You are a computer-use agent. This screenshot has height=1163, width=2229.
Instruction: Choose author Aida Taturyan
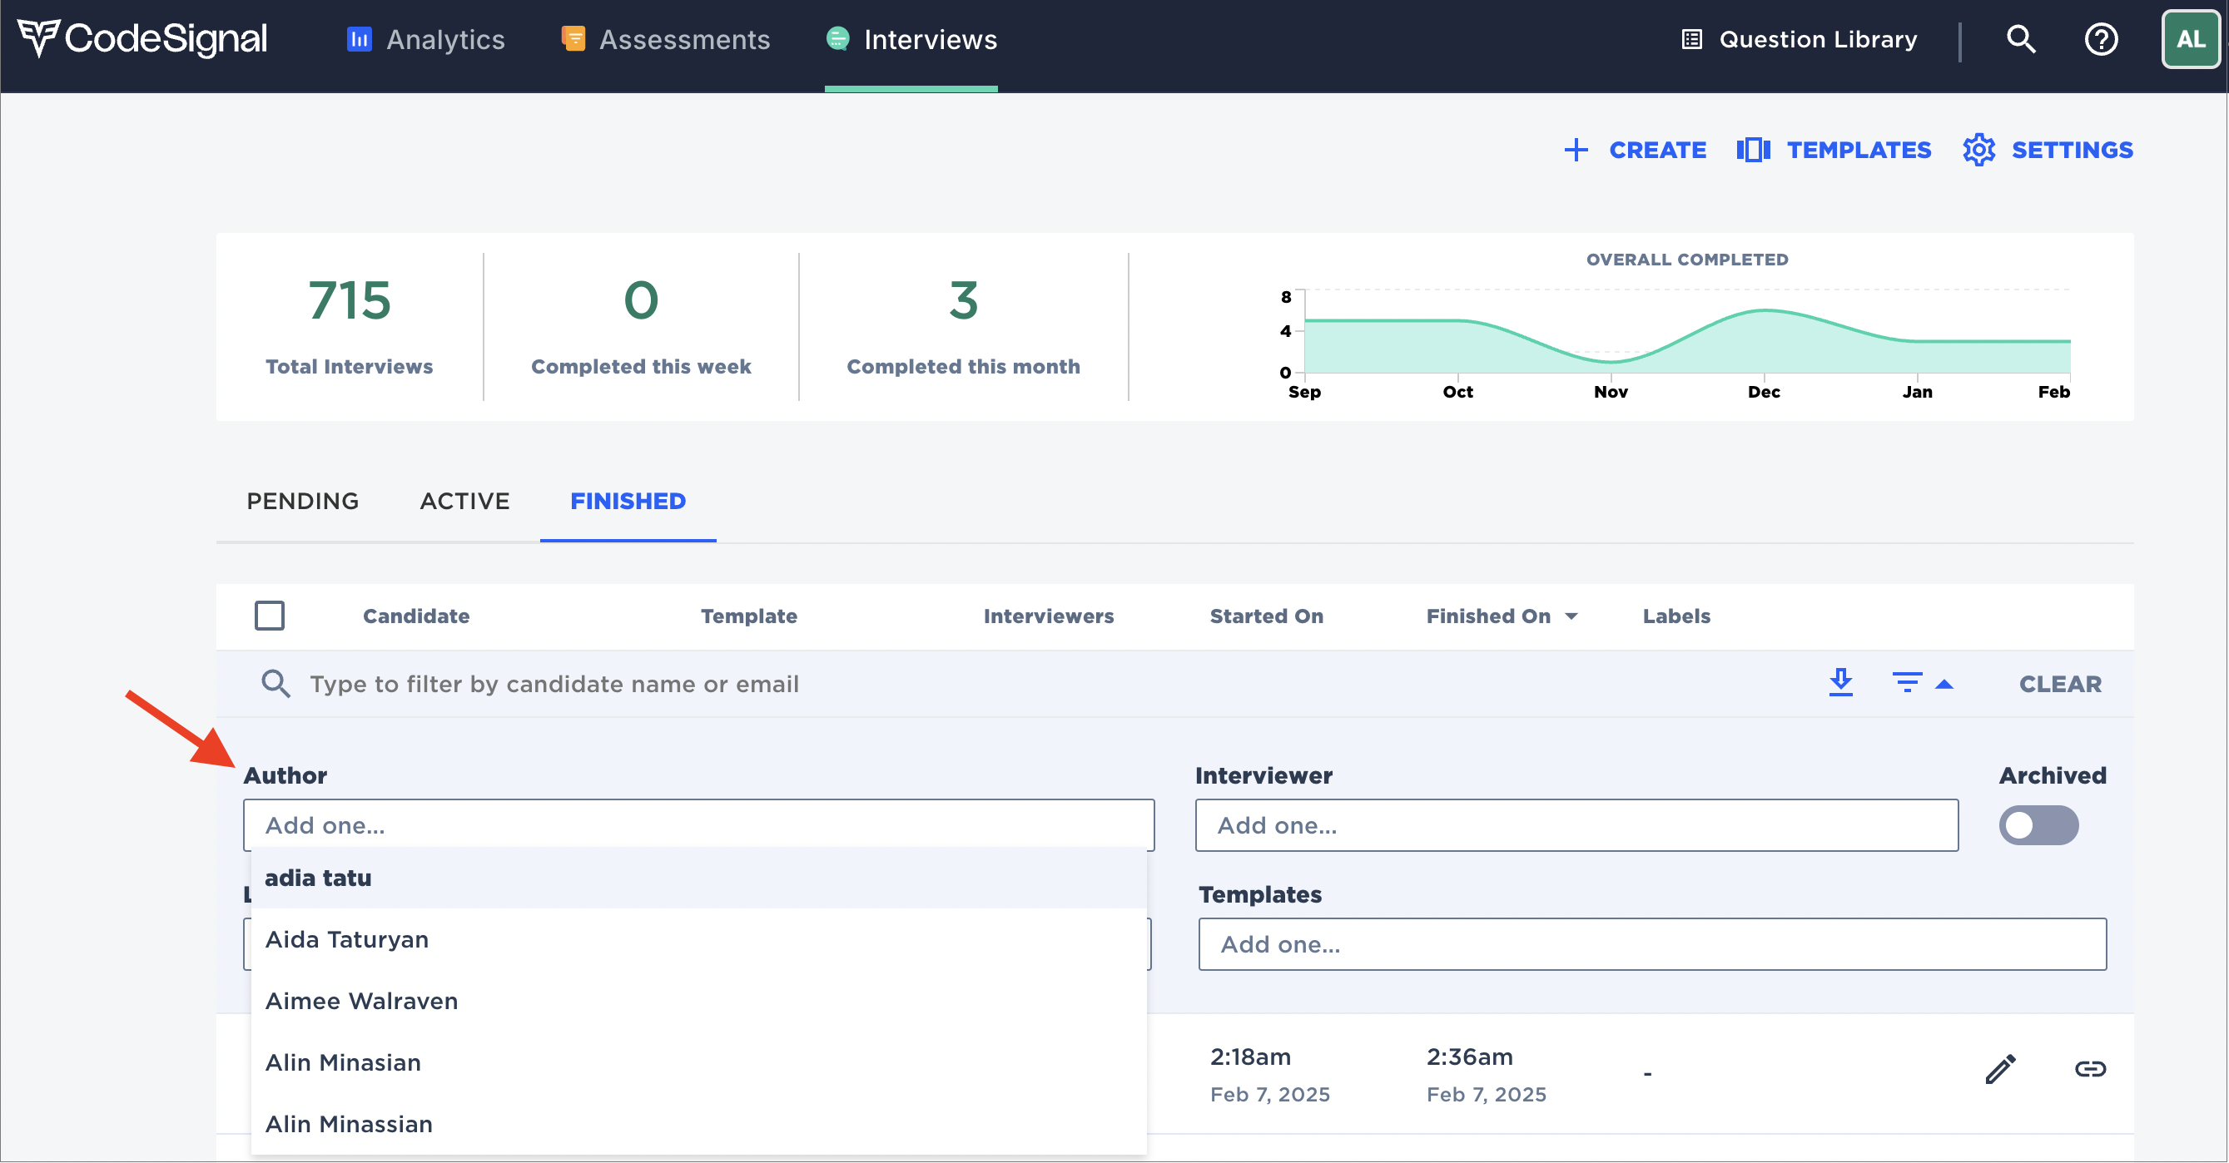click(x=699, y=939)
